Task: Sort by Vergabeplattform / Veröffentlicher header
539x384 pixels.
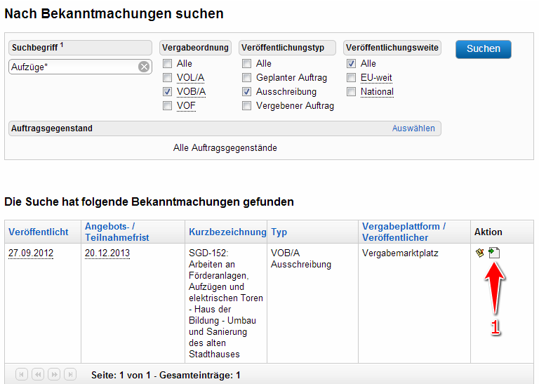Action: (404, 232)
